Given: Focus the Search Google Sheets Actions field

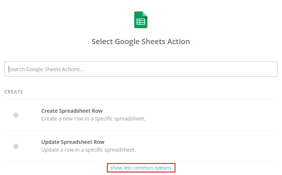Looking at the screenshot, I should (141, 69).
